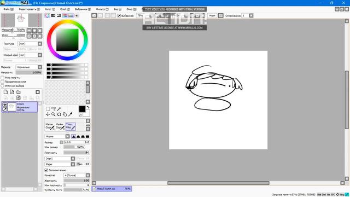This screenshot has height=197, width=350.
Task: Select the zoom magnifier tool
Action: point(54,114)
